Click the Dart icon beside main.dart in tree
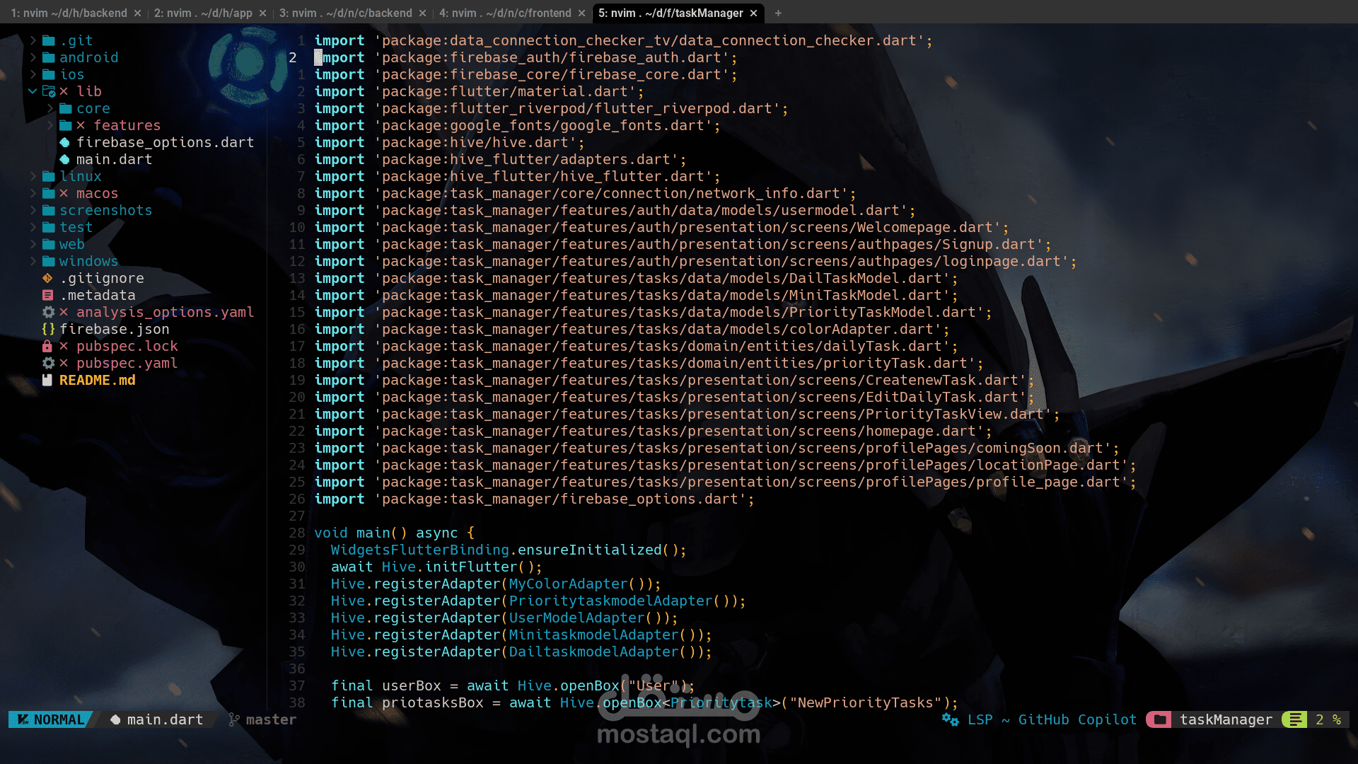 [x=64, y=159]
